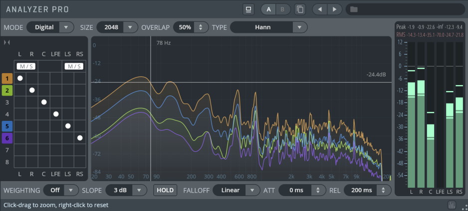Select state A
This screenshot has height=211, width=468.
coord(268,9)
